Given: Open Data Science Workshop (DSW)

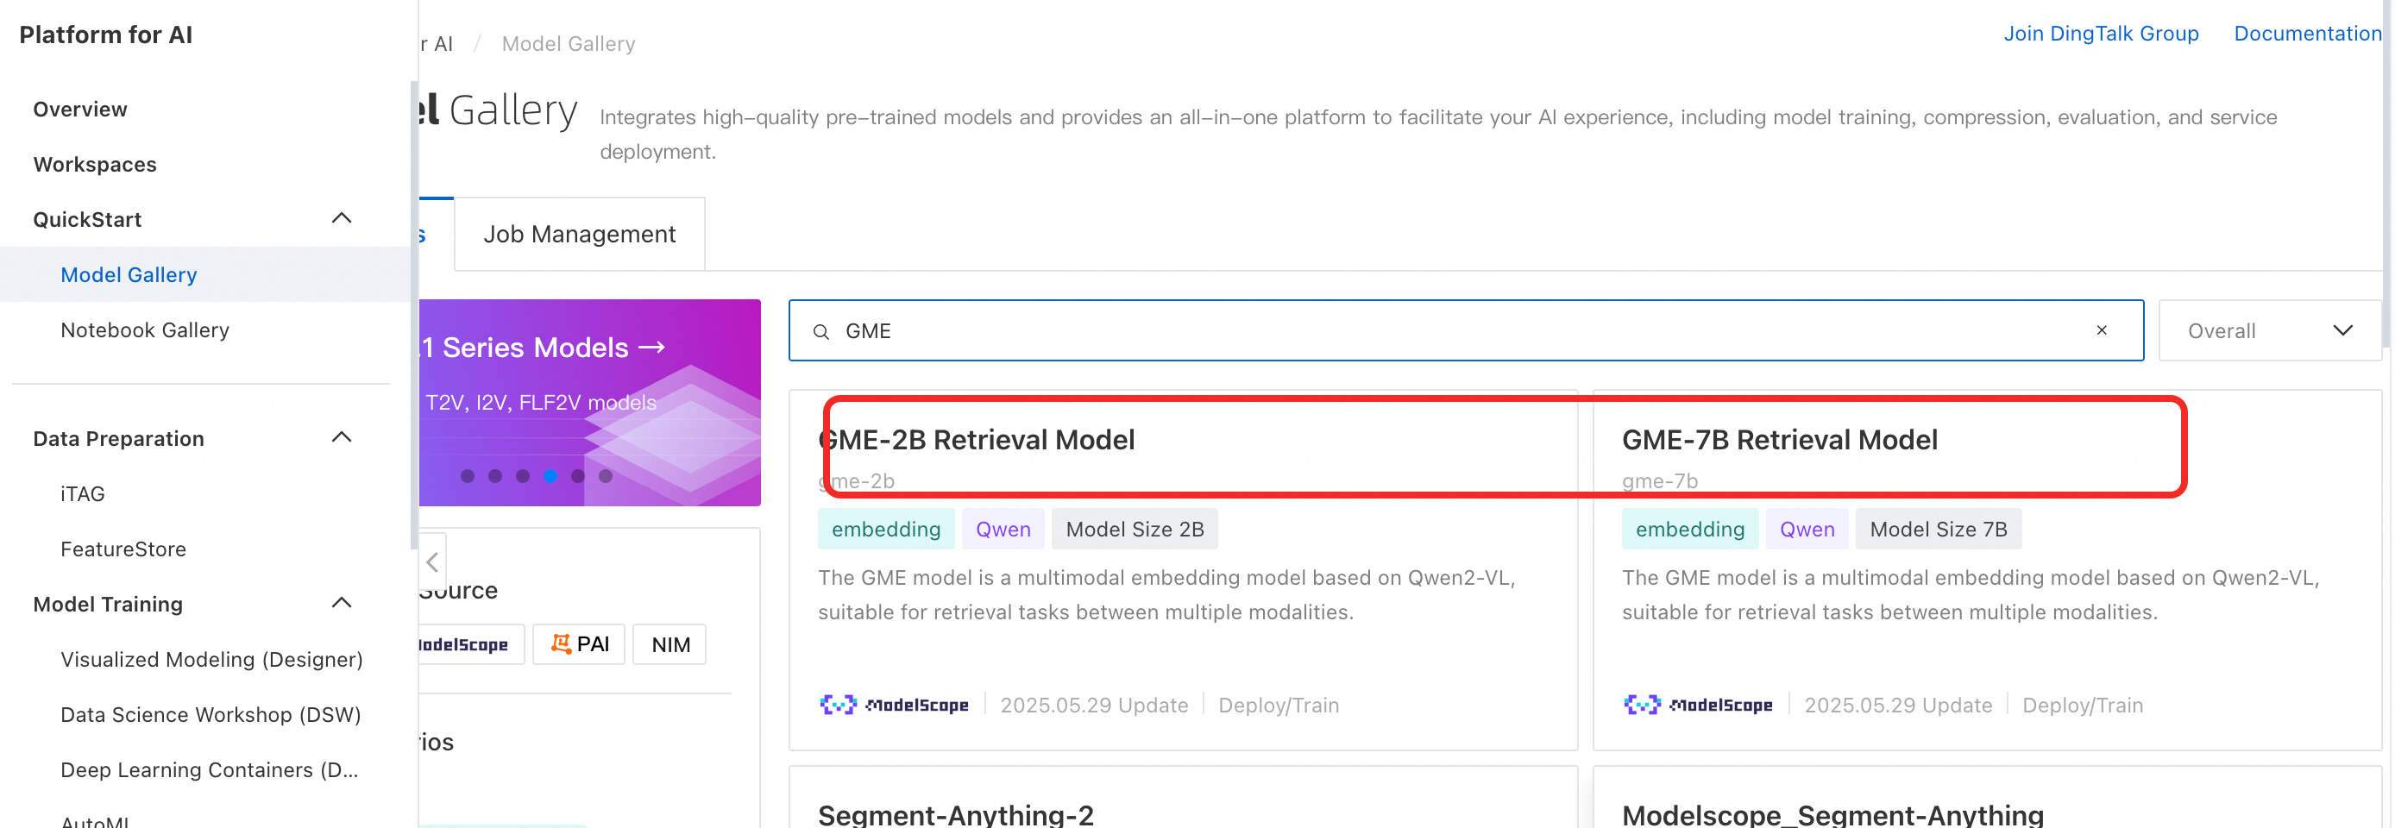Looking at the screenshot, I should [211, 715].
